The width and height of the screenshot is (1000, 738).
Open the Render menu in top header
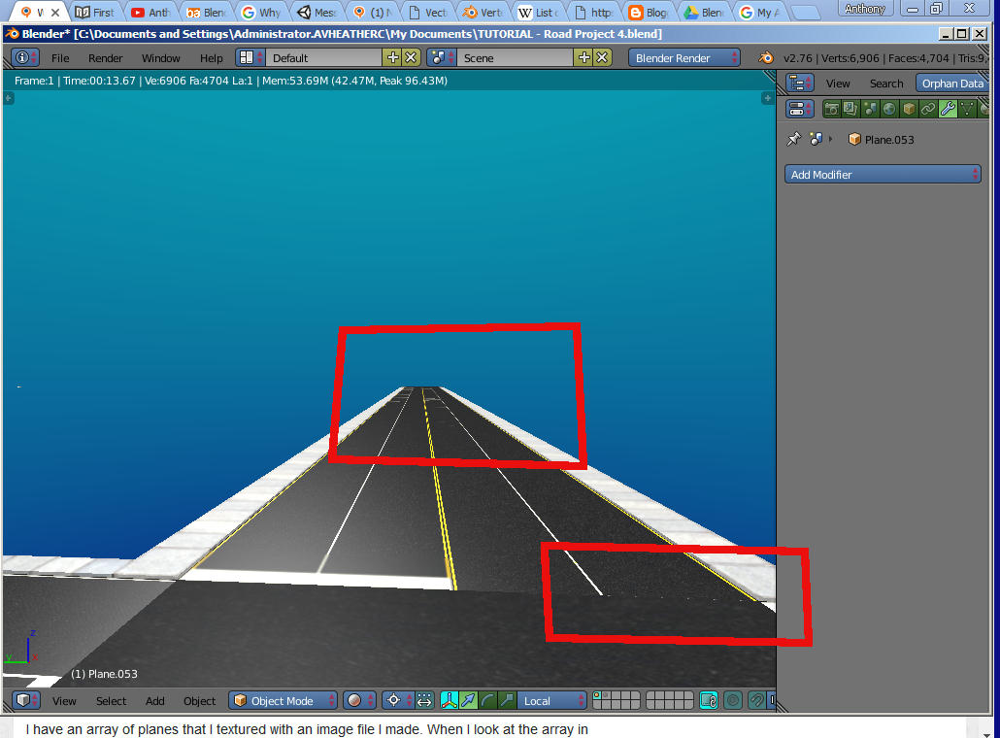coord(105,57)
